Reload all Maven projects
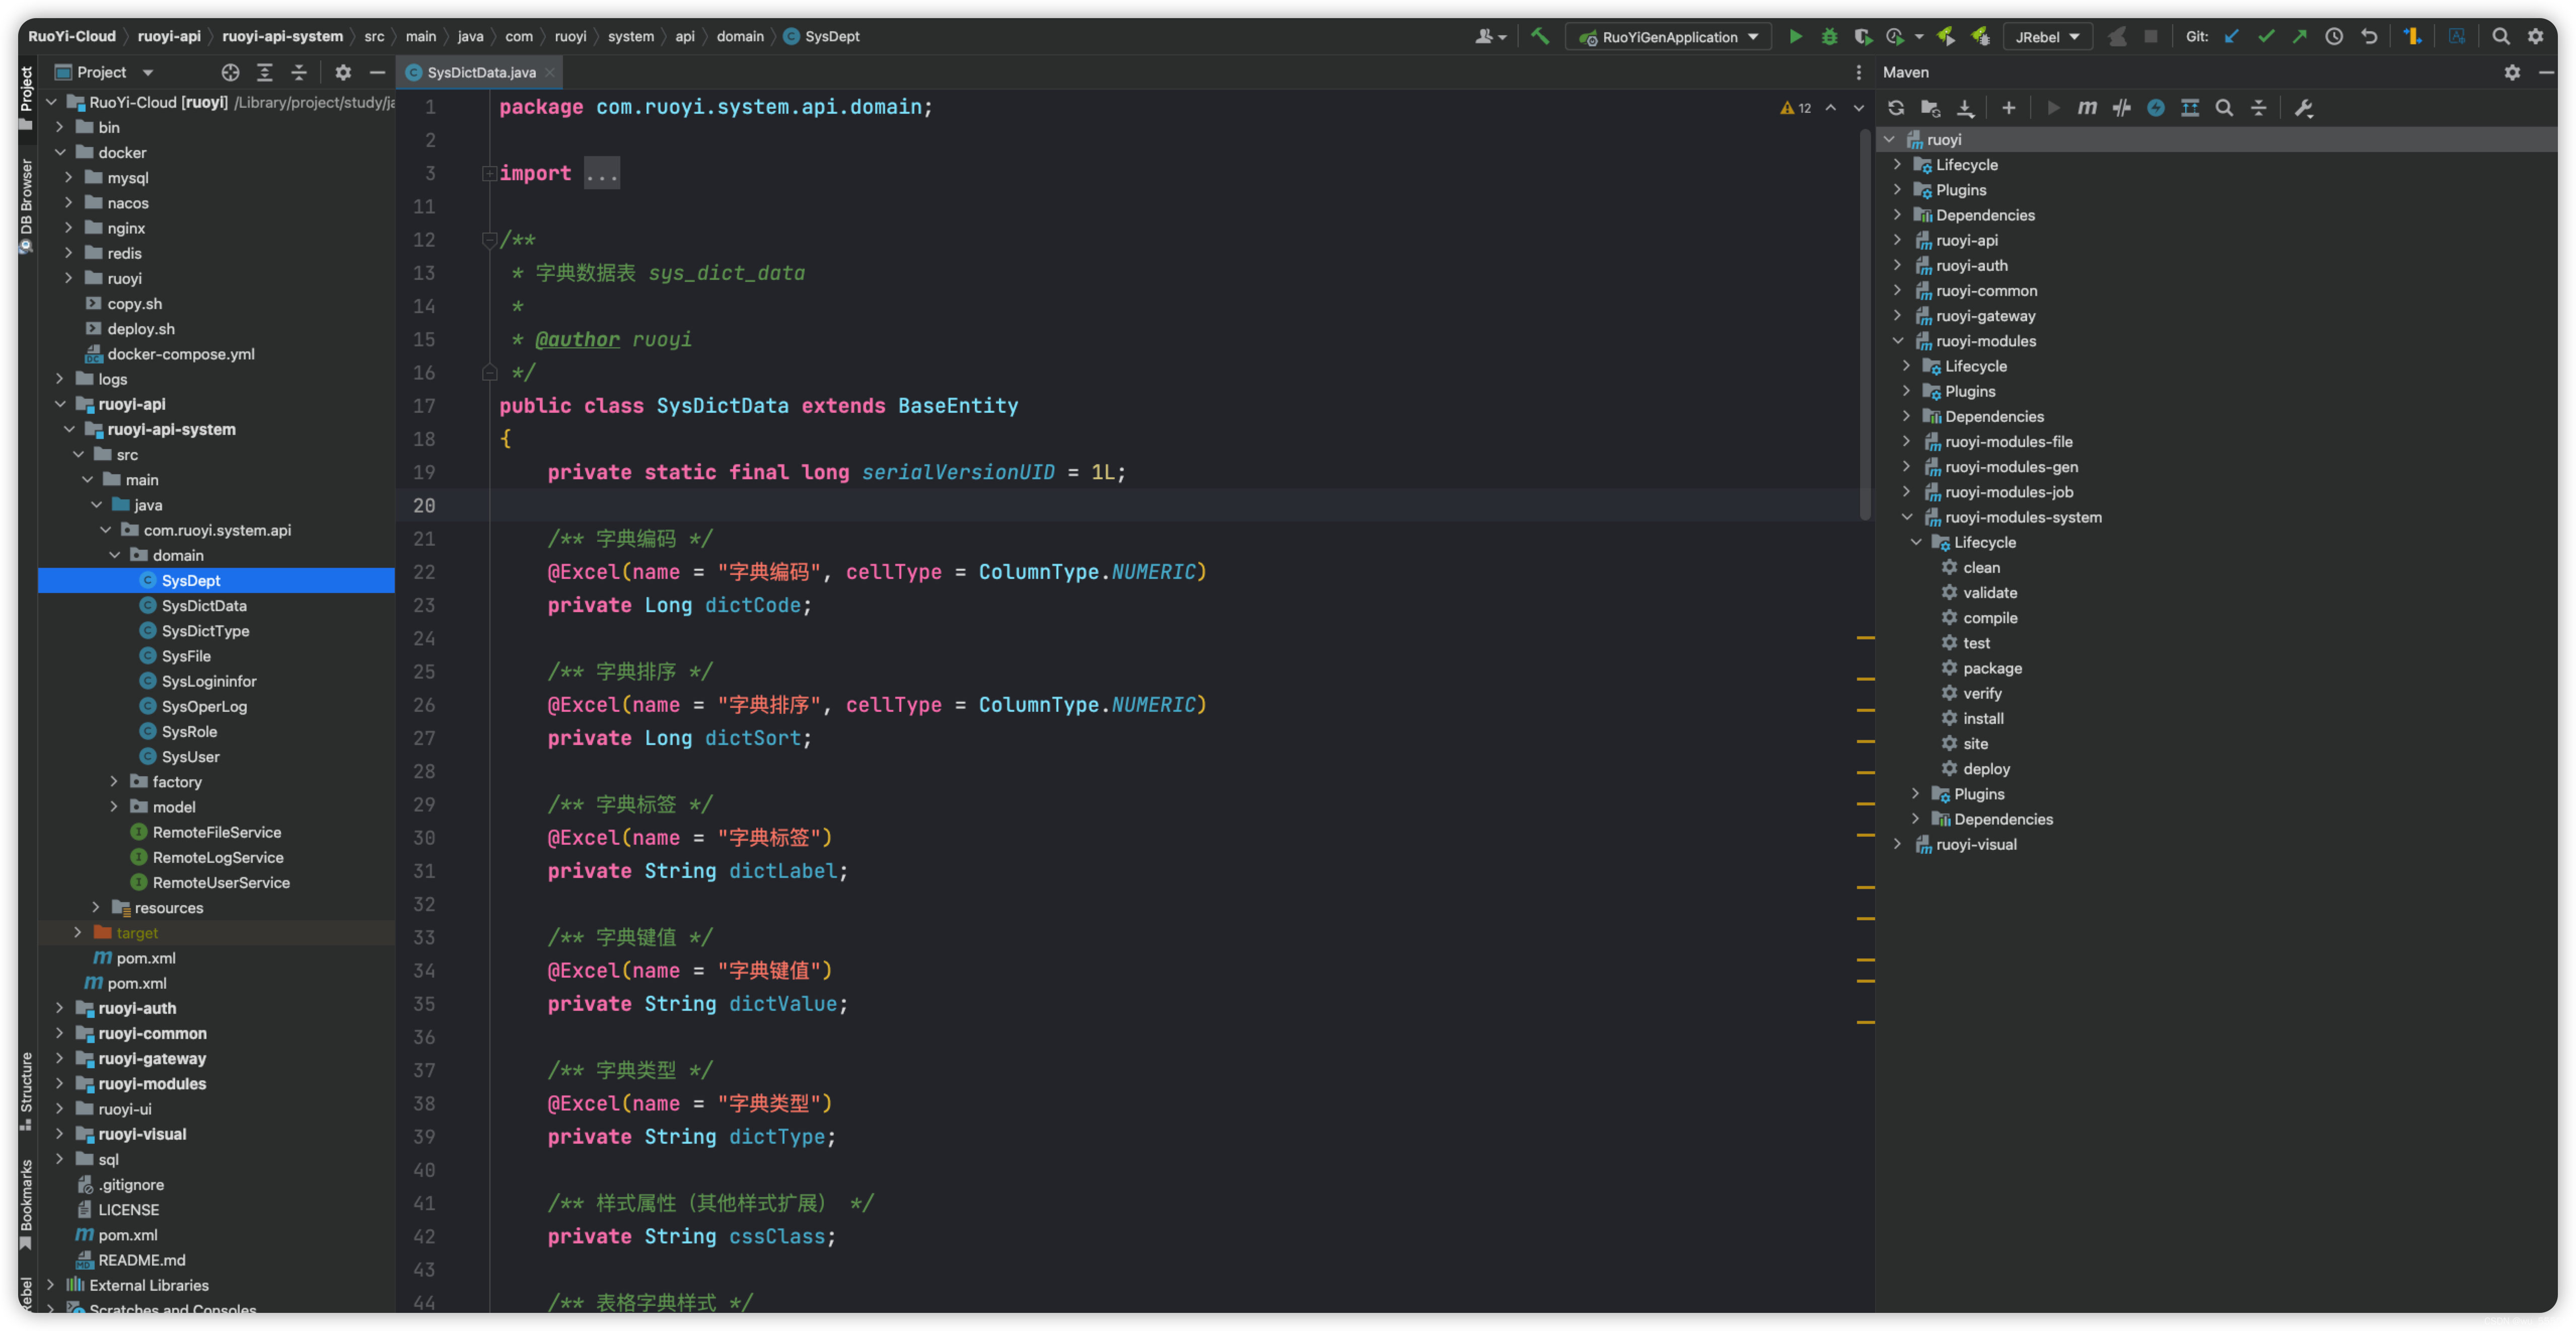This screenshot has width=2576, height=1331. pos(1896,108)
